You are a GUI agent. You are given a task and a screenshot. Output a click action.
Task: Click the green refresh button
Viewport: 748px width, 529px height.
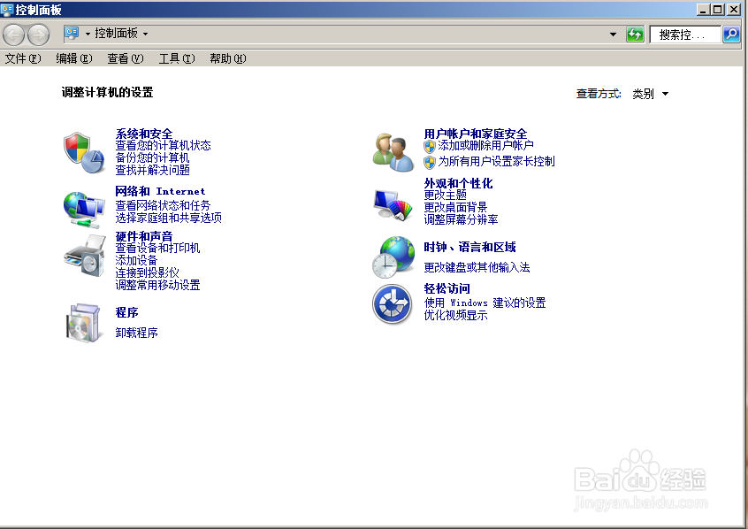(635, 34)
